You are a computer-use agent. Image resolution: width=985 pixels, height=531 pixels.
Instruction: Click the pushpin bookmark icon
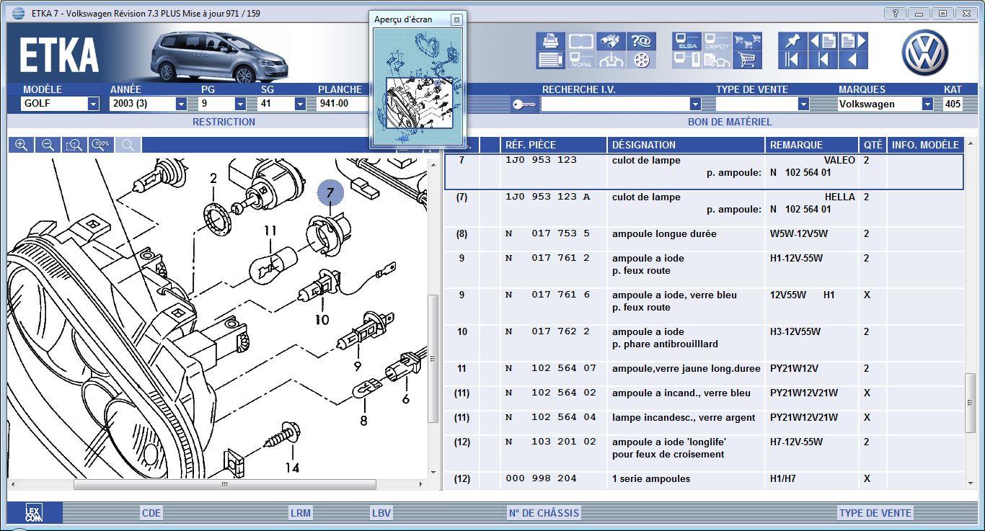(792, 41)
